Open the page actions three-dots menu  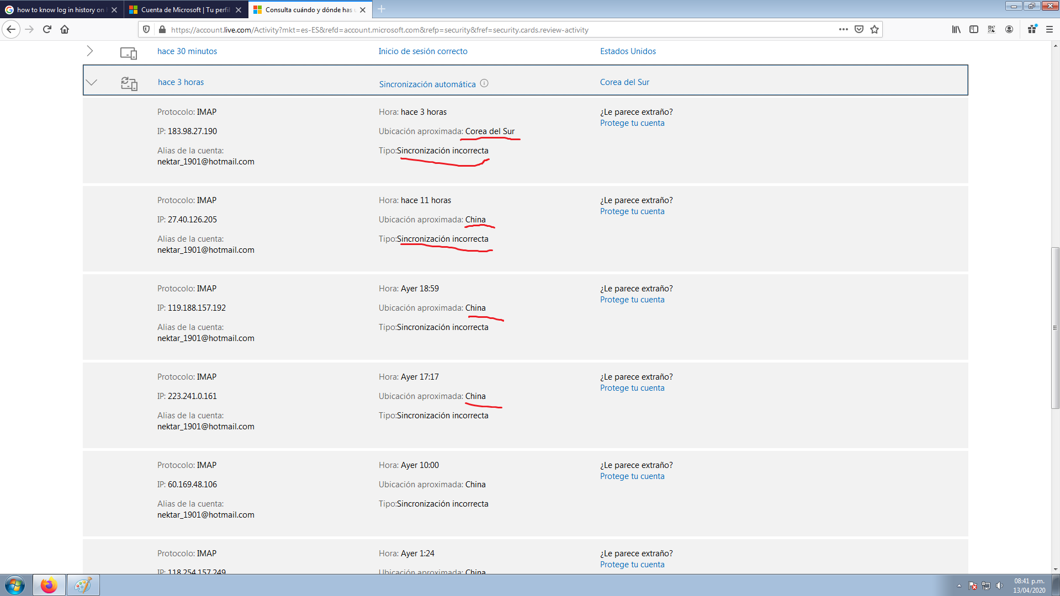(x=843, y=30)
